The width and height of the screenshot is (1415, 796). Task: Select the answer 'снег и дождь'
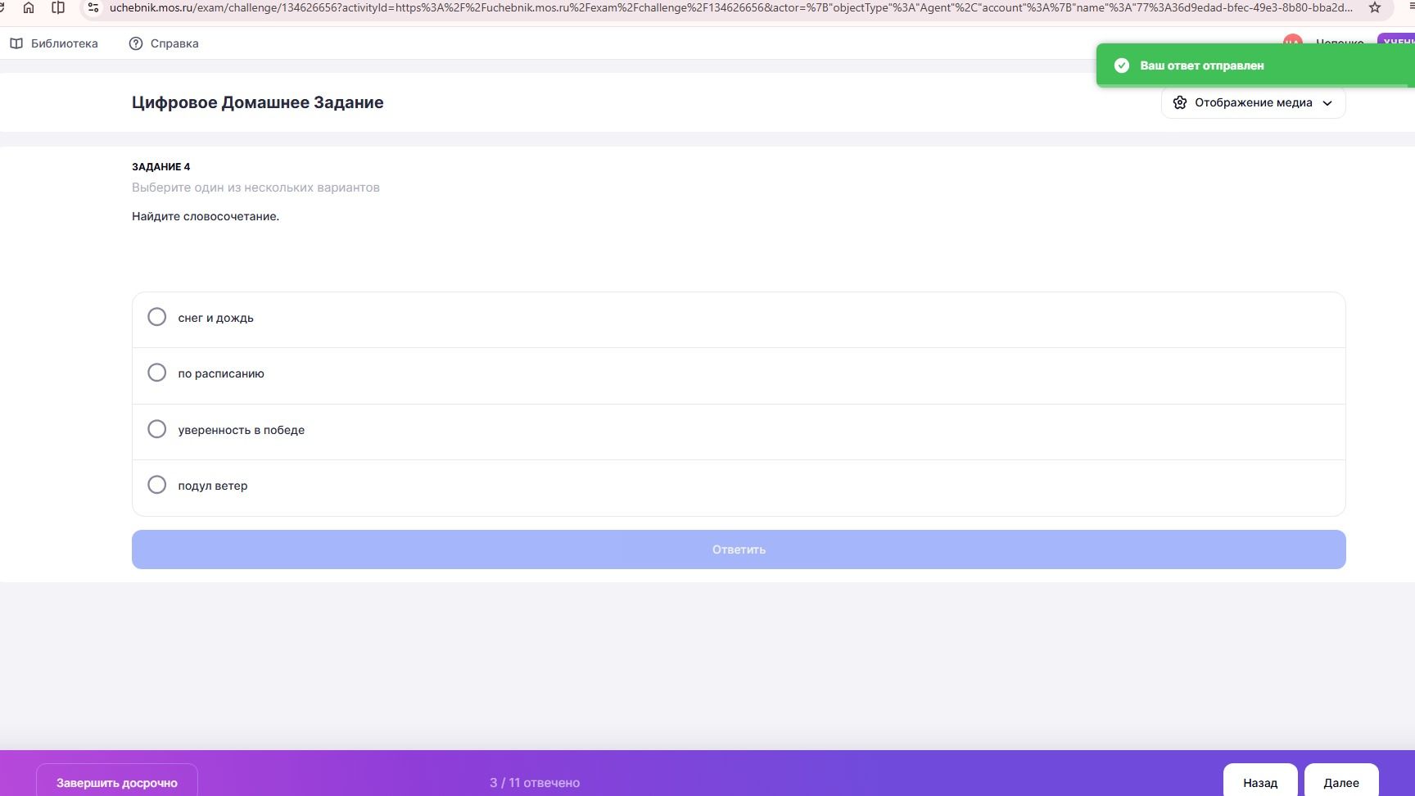tap(739, 318)
